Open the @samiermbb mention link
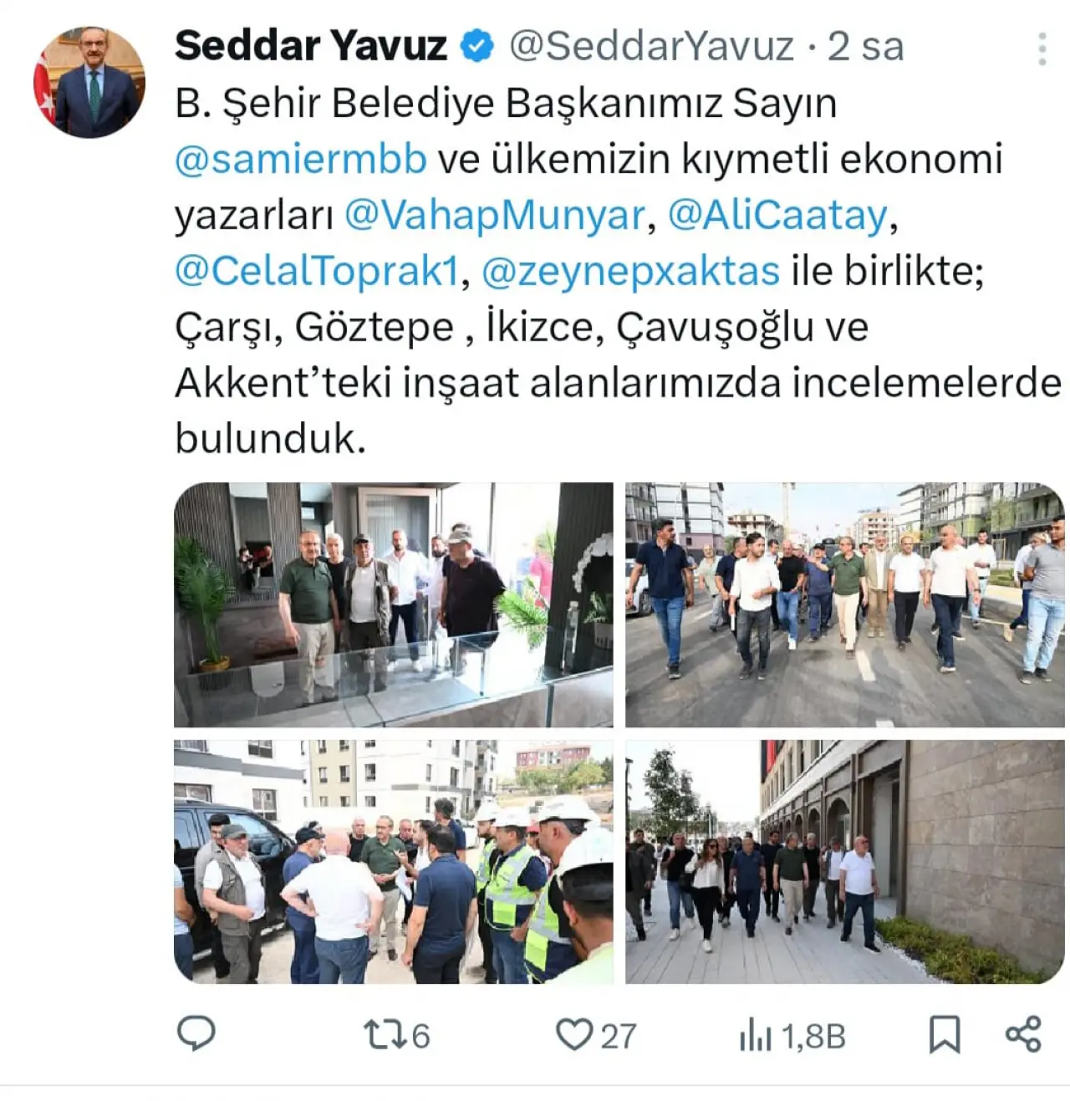1070x1101 pixels. 301,159
